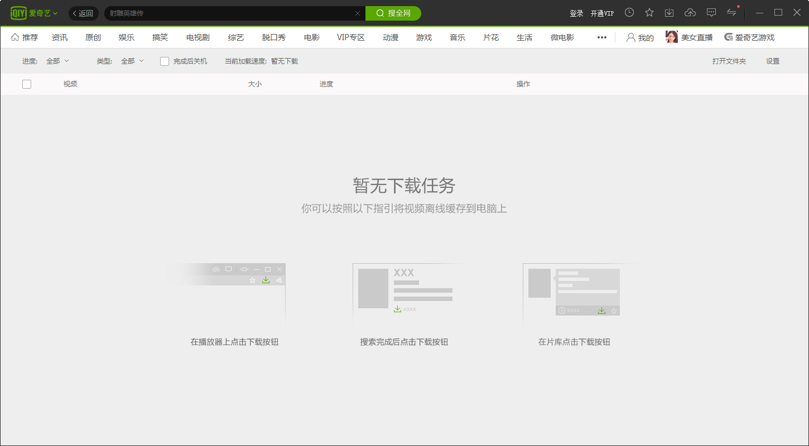
Task: Open 我的 account section
Action: pyautogui.click(x=640, y=37)
